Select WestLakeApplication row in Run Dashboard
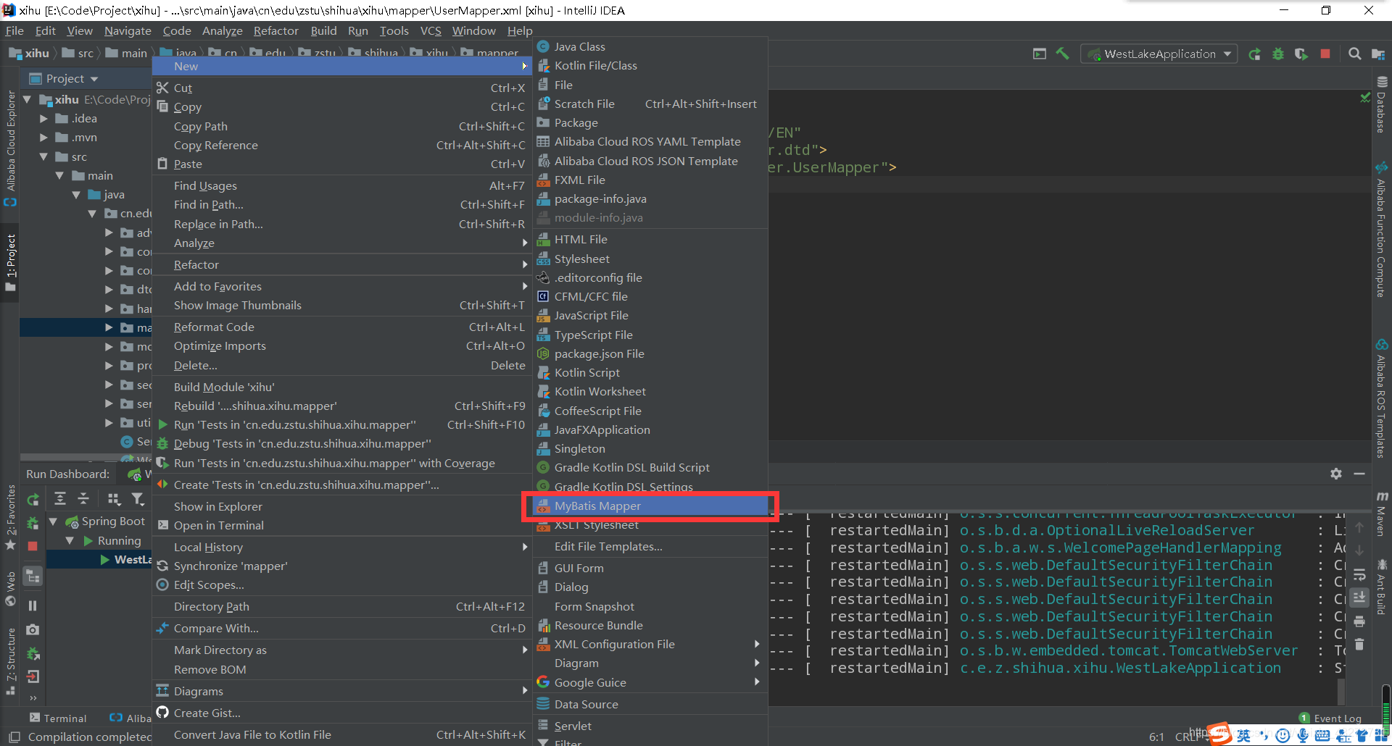 tap(99, 559)
